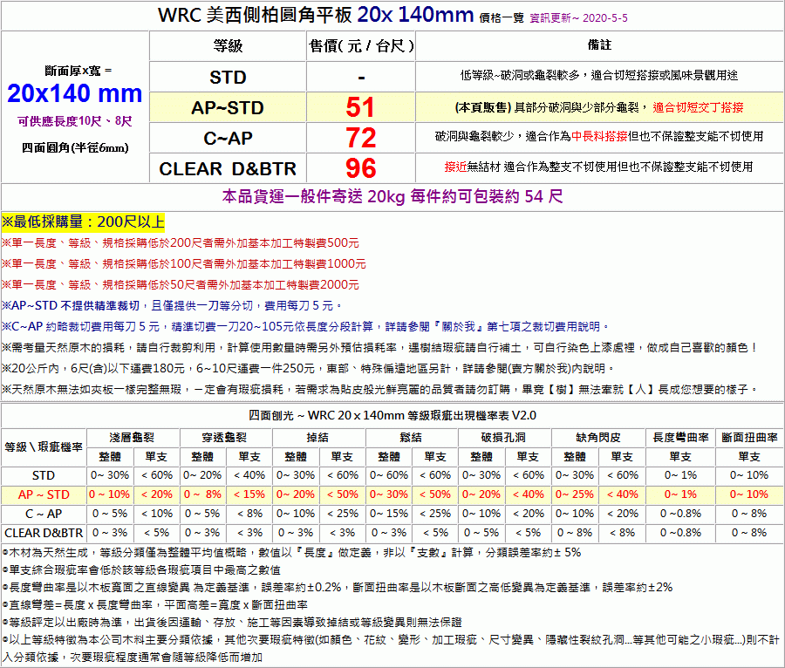
Task: Click the "C ~ AP" row label in the defect table
Action: [44, 514]
